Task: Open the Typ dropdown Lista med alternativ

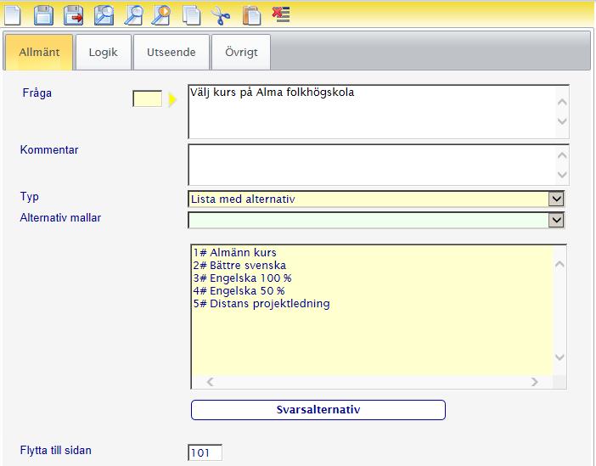Action: [x=376, y=199]
